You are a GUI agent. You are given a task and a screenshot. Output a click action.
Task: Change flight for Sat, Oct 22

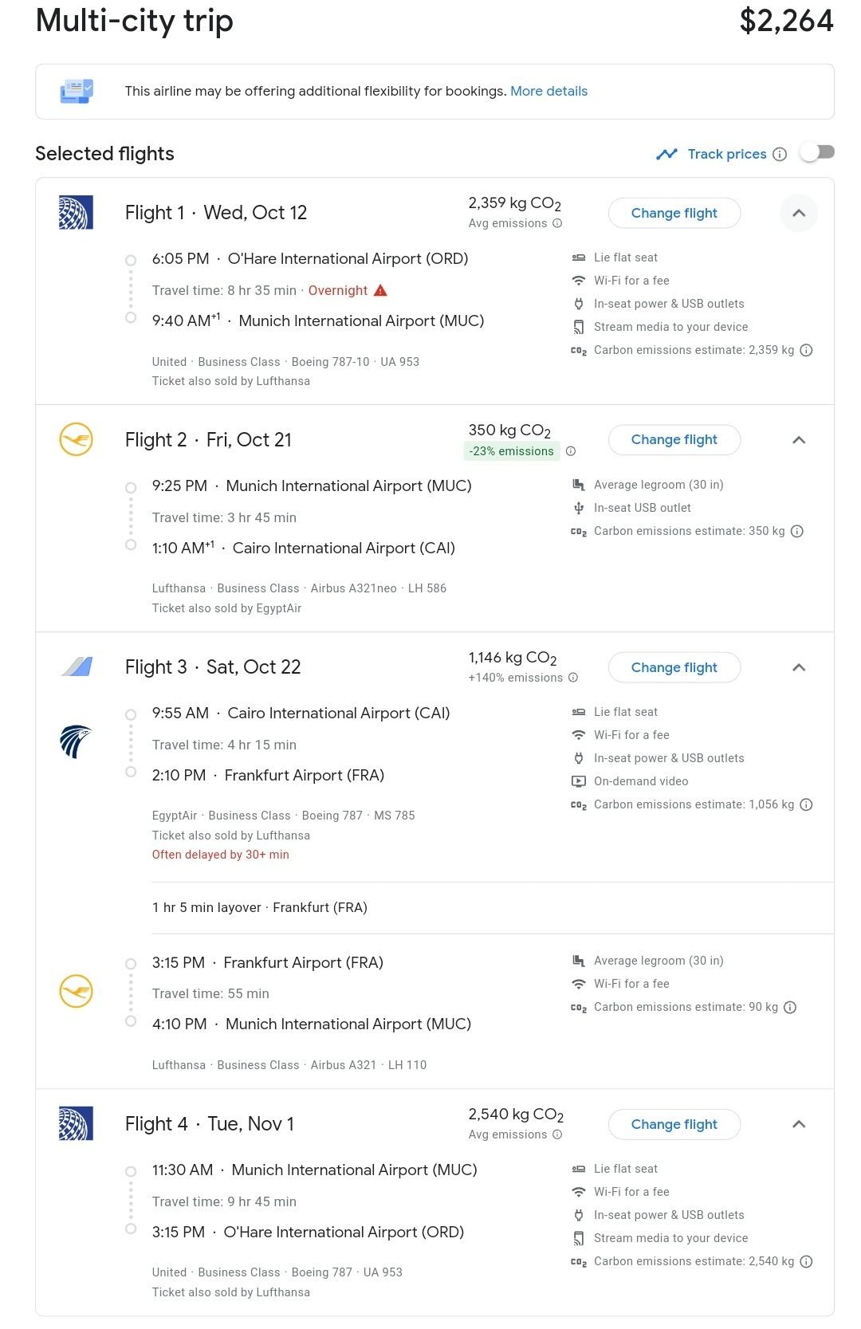(674, 667)
